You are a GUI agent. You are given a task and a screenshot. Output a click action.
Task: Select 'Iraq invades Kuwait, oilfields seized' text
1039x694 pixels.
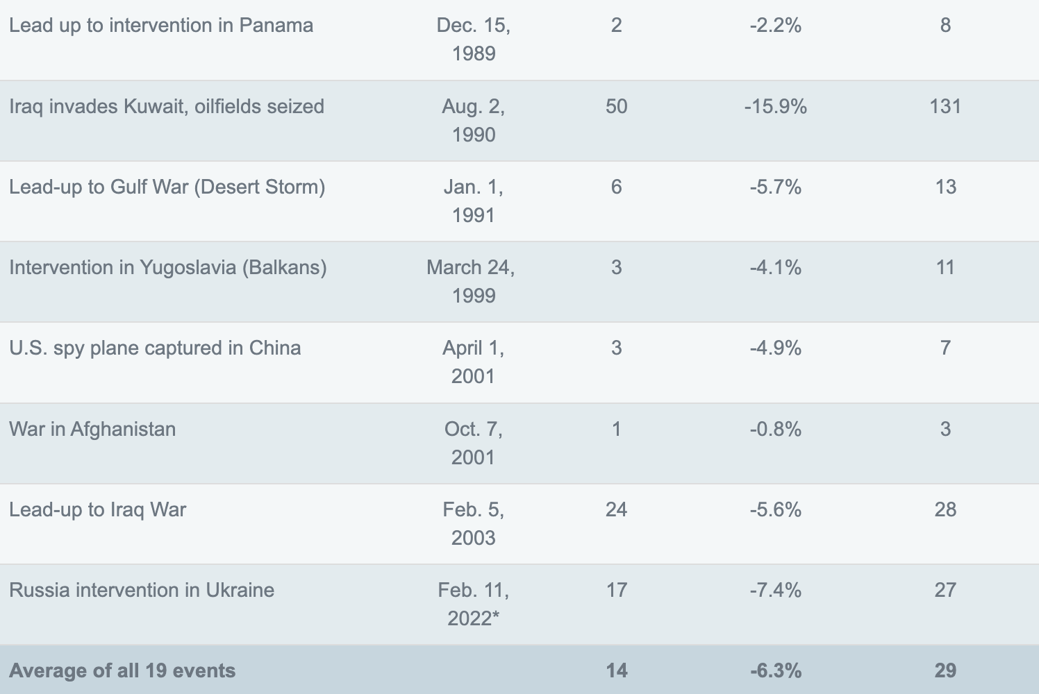point(167,106)
